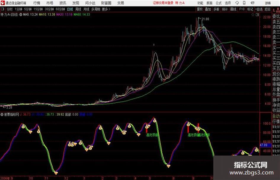The height and width of the screenshot is (180, 280).
Task: Switch to the 分时 period tab
Action: coord(10,9)
